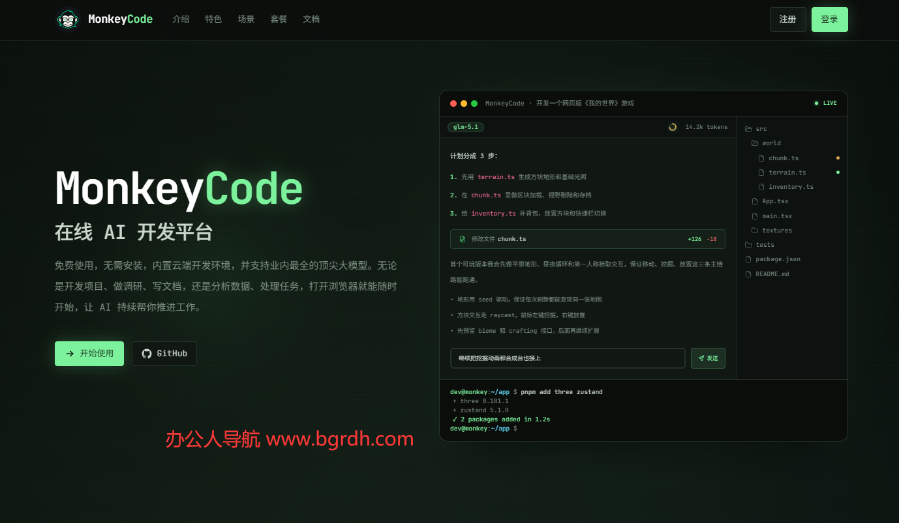Click the green window dot in the demo panel
Viewport: 899px width, 523px height.
coord(474,104)
